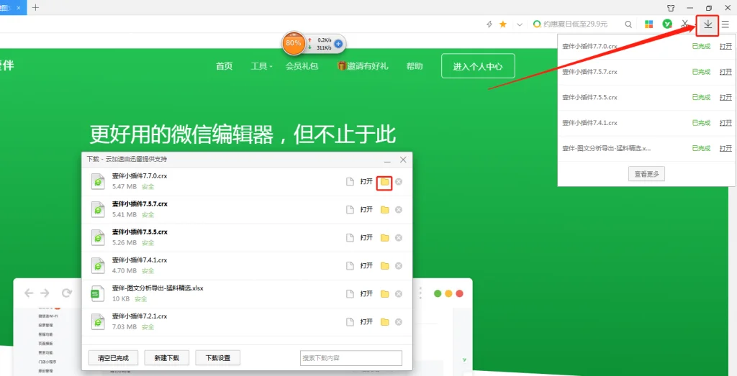Screen dimensions: 737x376
Task: Click the lightning speed mode icon
Action: point(489,24)
